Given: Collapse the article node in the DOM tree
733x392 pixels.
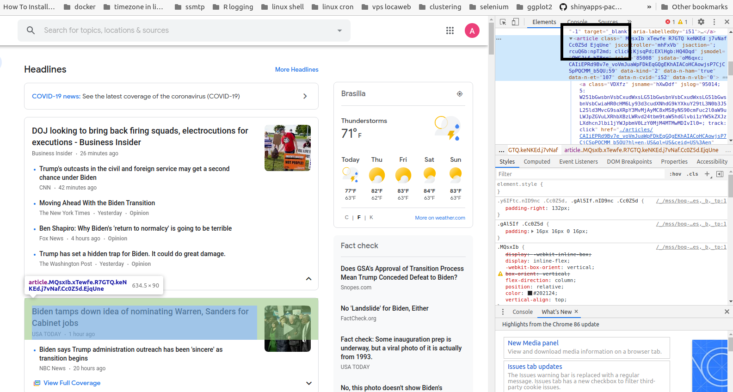Looking at the screenshot, I should click(571, 39).
